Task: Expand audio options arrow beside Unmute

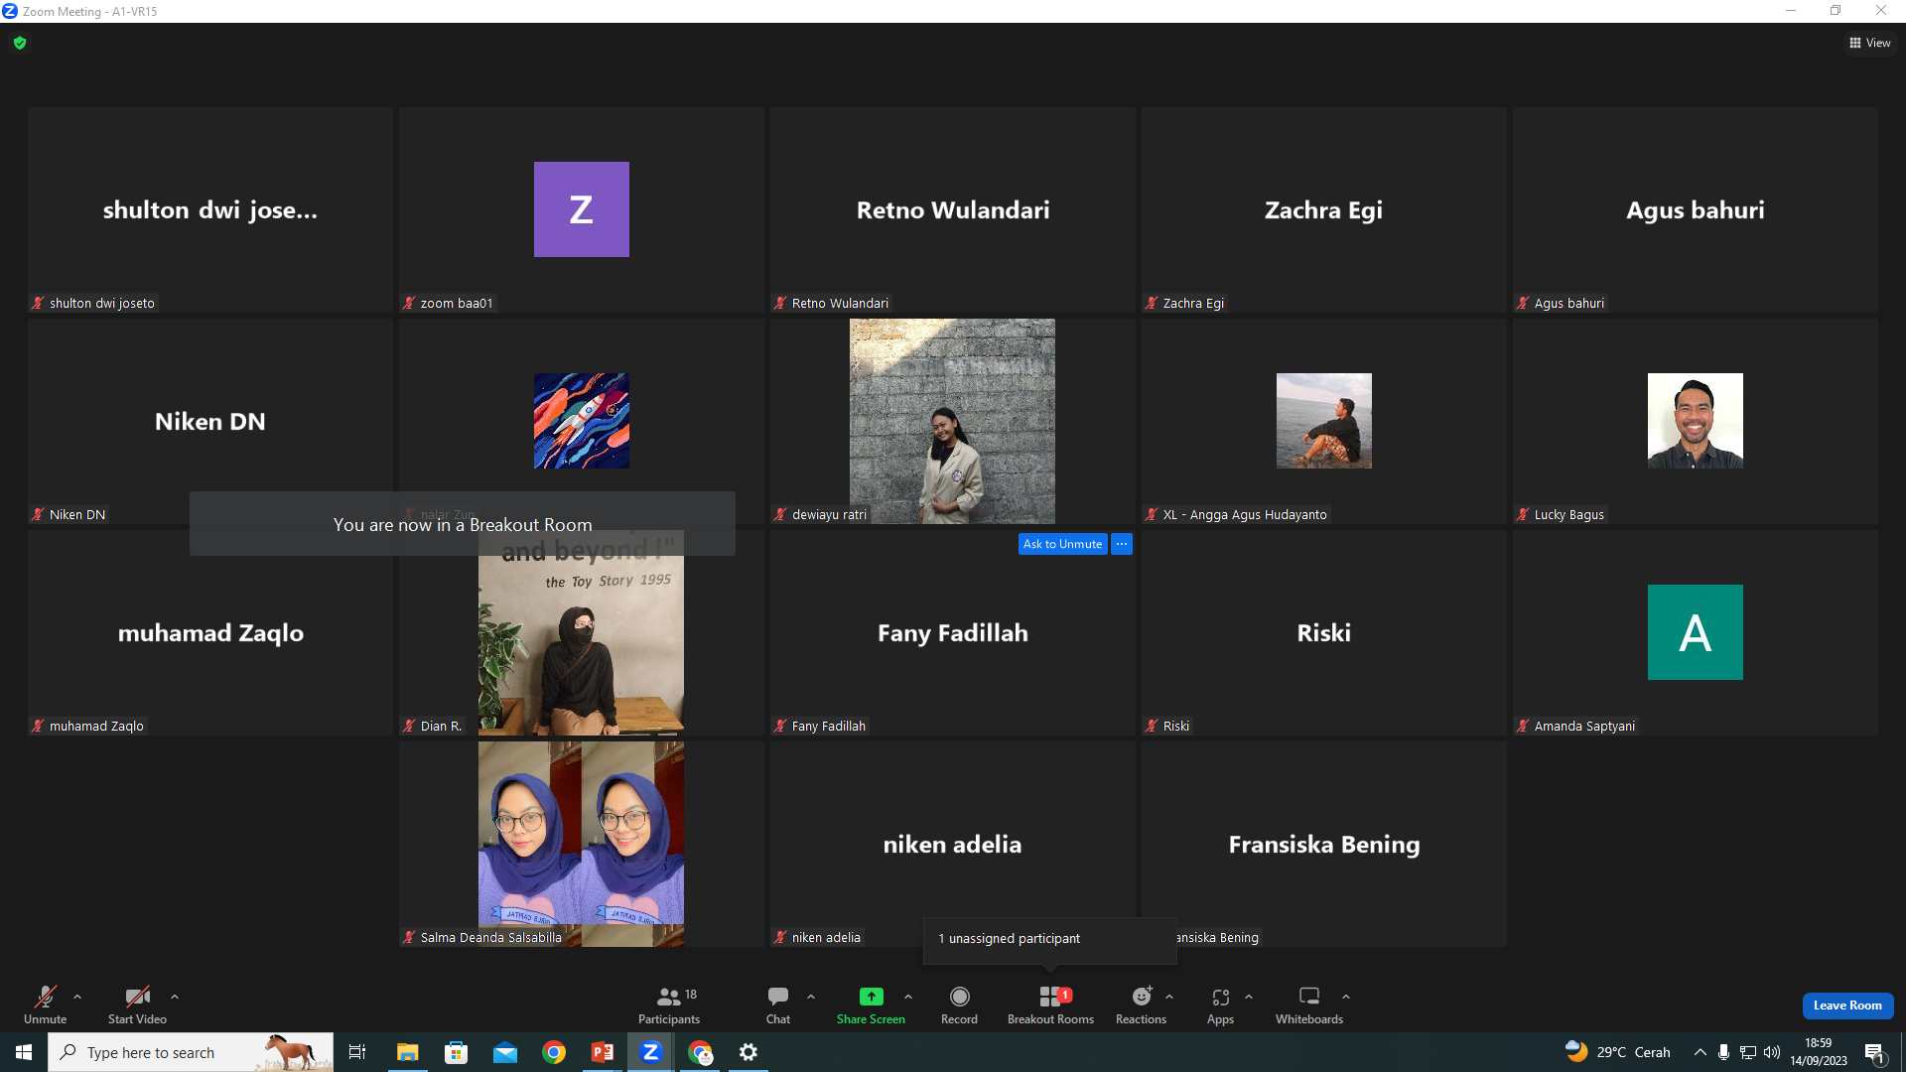Action: [x=77, y=997]
